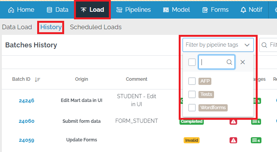Image resolution: width=277 pixels, height=152 pixels.
Task: Click the magnifier icon in tag search
Action: pyautogui.click(x=229, y=62)
